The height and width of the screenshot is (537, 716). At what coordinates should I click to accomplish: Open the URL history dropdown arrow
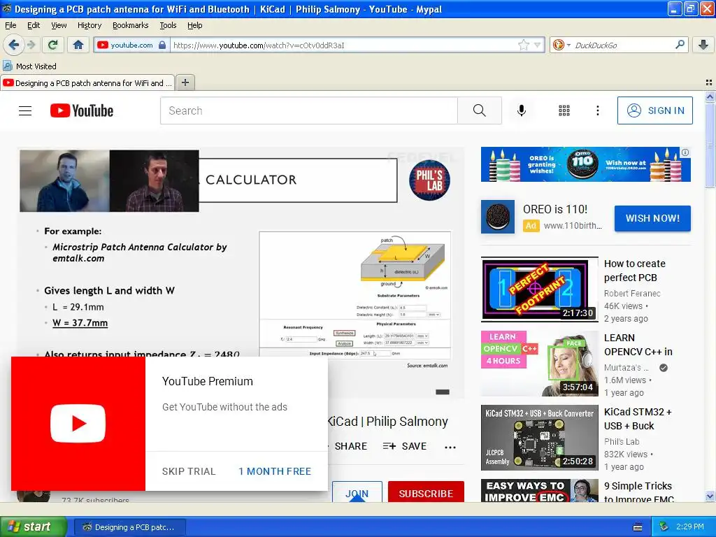point(538,45)
